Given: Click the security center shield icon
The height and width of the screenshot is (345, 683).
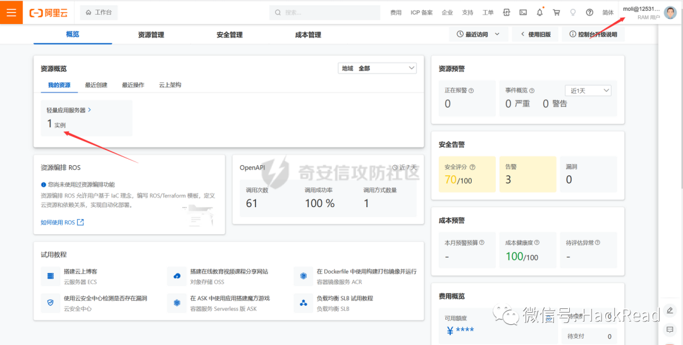Looking at the screenshot, I should (51, 303).
